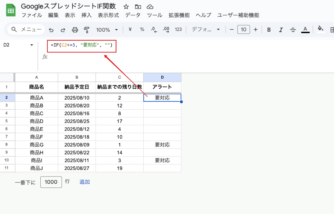334x214 pixels.
Task: Click the blue fill handle of cell D2
Action: click(181, 102)
